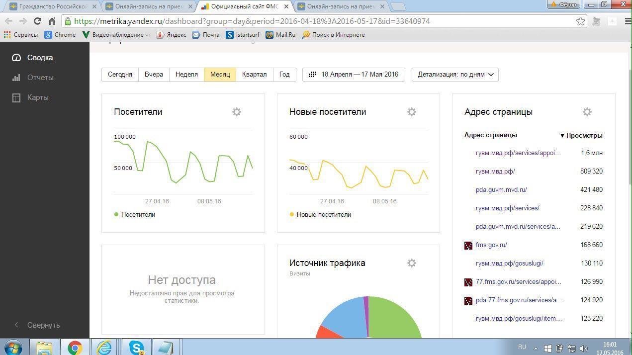Viewport: 632px width, 355px height.
Task: Open the Chrome menu button
Action: click(628, 21)
